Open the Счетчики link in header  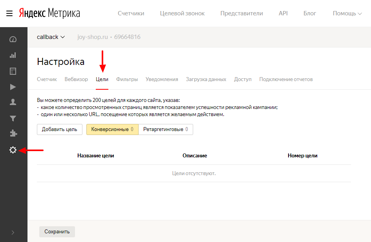point(131,13)
